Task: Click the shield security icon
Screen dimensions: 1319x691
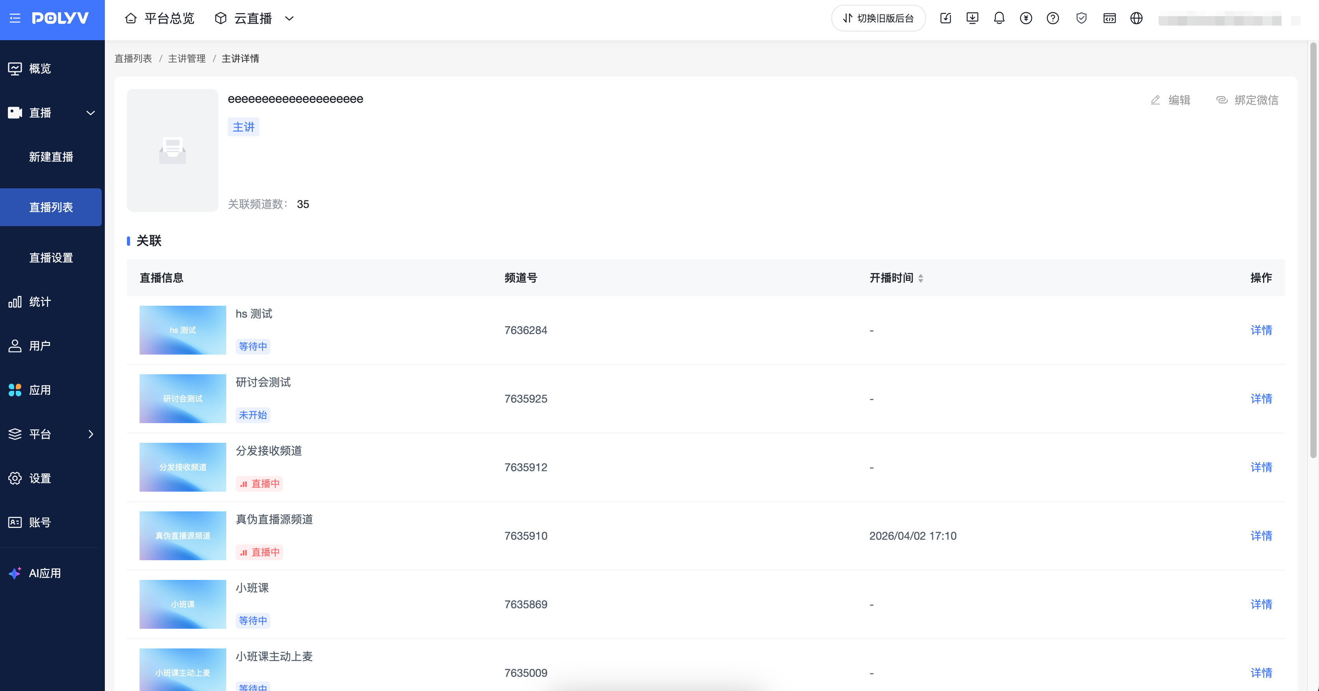Action: point(1081,19)
